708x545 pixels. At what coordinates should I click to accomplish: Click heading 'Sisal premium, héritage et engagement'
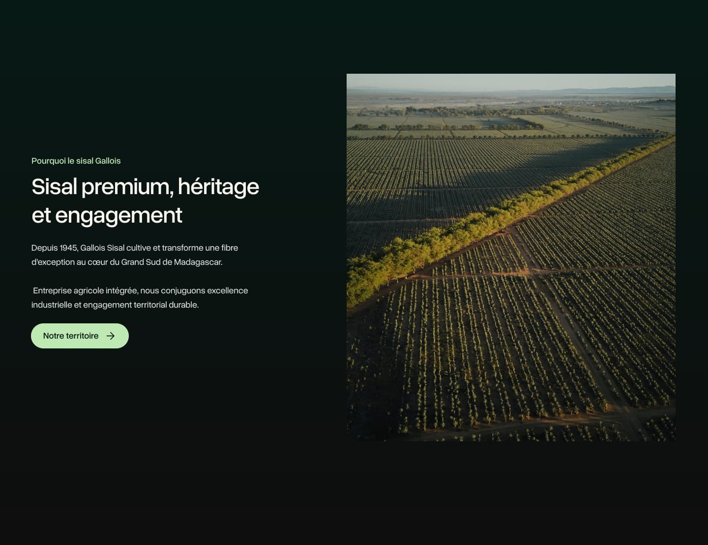tap(145, 201)
